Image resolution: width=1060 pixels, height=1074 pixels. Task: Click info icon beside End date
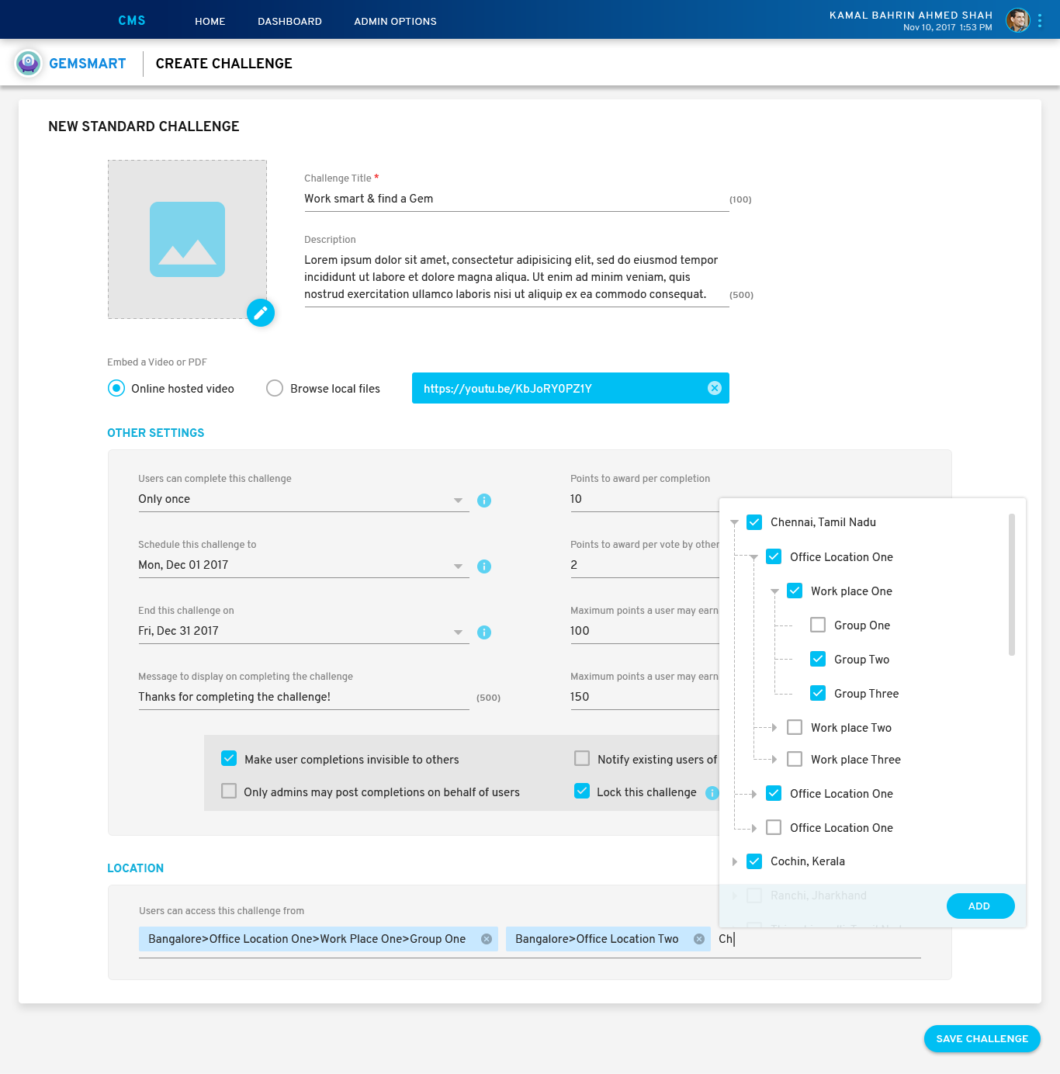coord(484,632)
